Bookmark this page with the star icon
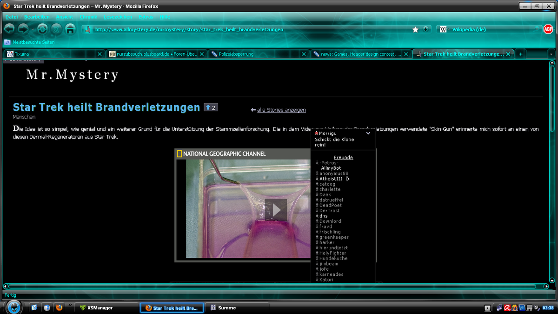Image resolution: width=558 pixels, height=314 pixels. (x=415, y=29)
